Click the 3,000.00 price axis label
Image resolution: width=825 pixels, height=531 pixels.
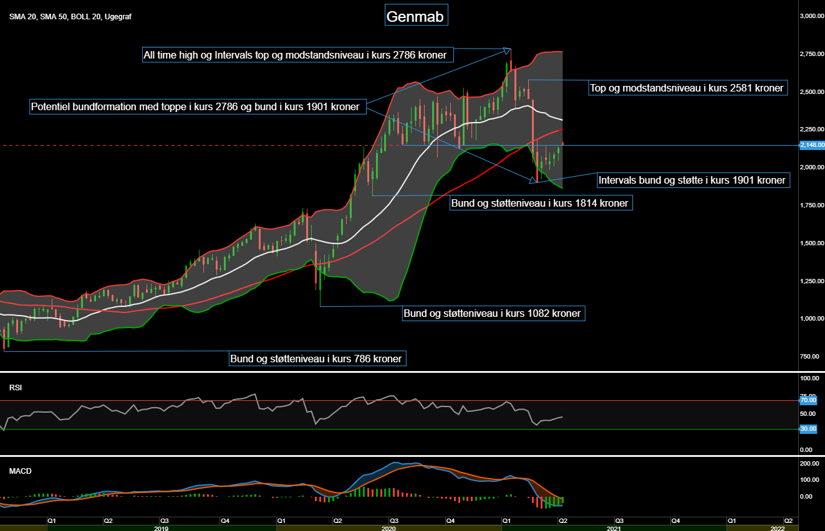point(812,16)
